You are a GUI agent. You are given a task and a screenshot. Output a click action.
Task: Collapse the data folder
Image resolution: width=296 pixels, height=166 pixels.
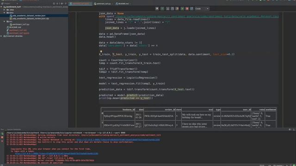tap(4, 12)
